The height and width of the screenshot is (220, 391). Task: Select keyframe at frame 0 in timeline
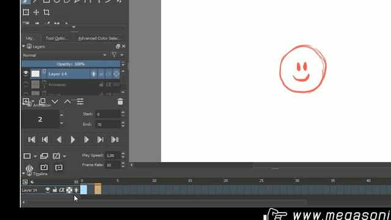(84, 190)
